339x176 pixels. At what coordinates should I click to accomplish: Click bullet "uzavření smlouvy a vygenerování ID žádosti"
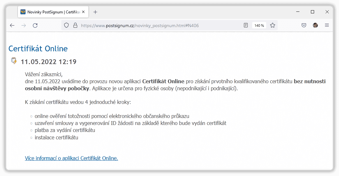click(x=131, y=123)
